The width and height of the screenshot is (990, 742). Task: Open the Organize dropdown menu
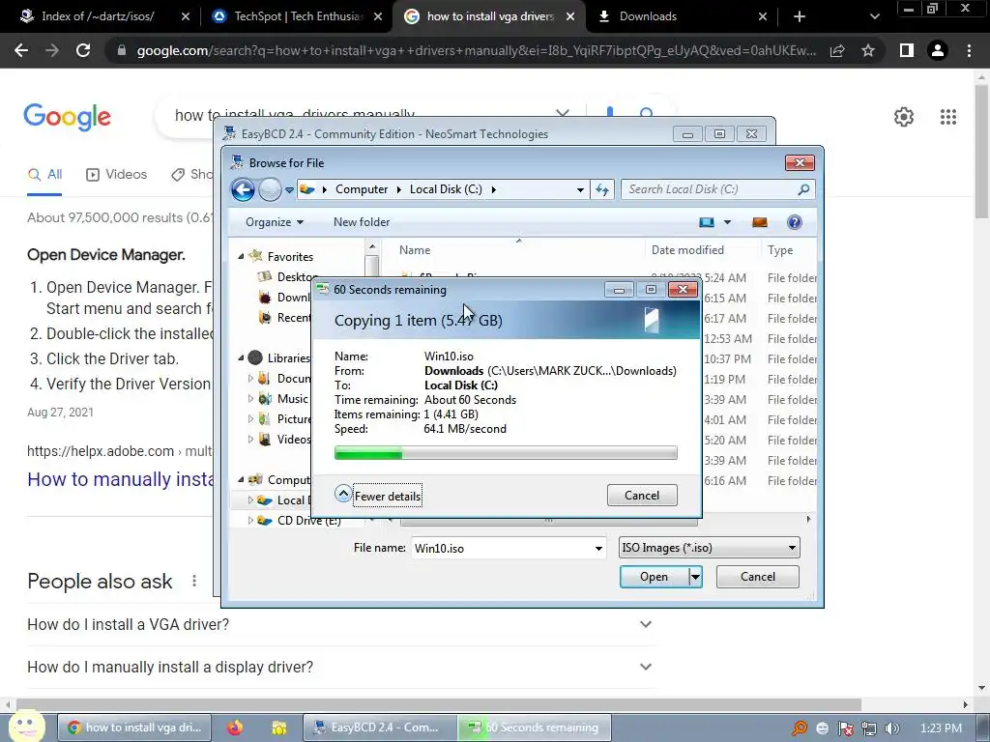coord(275,222)
